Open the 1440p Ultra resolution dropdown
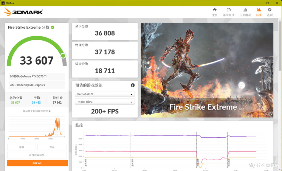The height and width of the screenshot is (171, 282). (105, 102)
